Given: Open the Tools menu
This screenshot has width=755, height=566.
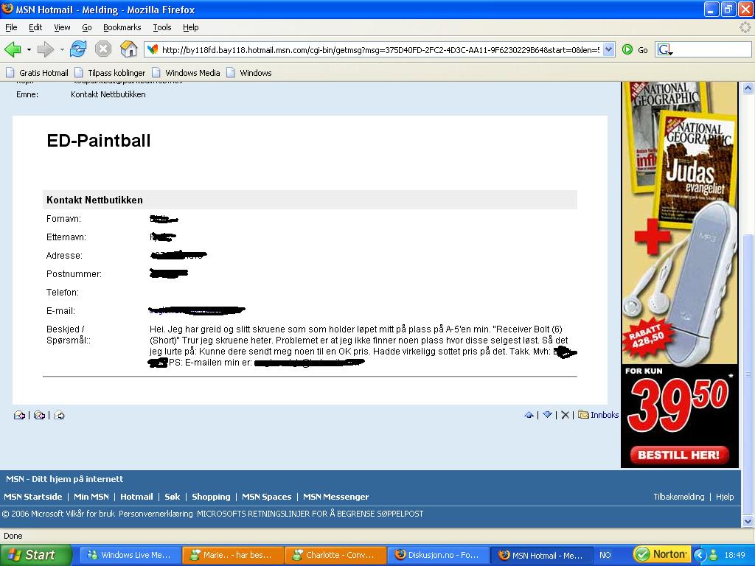Looking at the screenshot, I should tap(162, 27).
